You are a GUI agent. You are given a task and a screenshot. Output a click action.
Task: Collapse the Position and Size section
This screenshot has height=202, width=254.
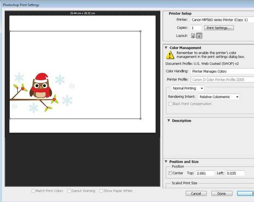tap(166, 162)
